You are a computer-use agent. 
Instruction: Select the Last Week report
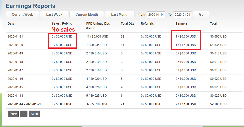(x=54, y=15)
